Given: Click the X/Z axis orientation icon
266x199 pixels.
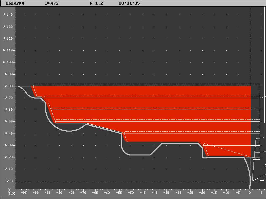Looking at the screenshot, I should pyautogui.click(x=11, y=192).
